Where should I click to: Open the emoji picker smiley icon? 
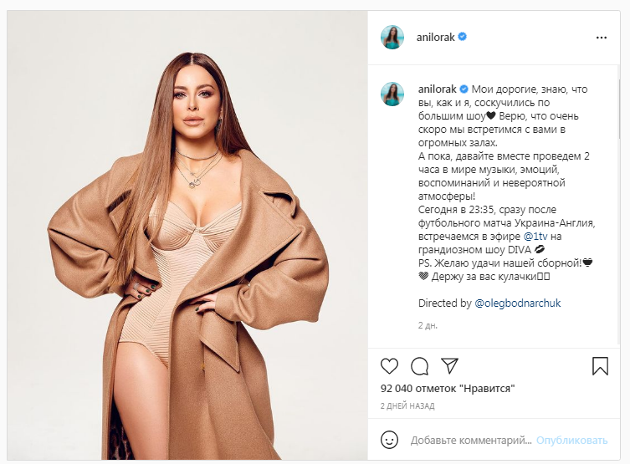point(389,440)
